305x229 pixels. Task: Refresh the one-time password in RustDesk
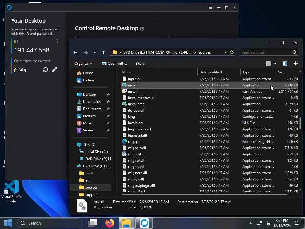pyautogui.click(x=46, y=69)
